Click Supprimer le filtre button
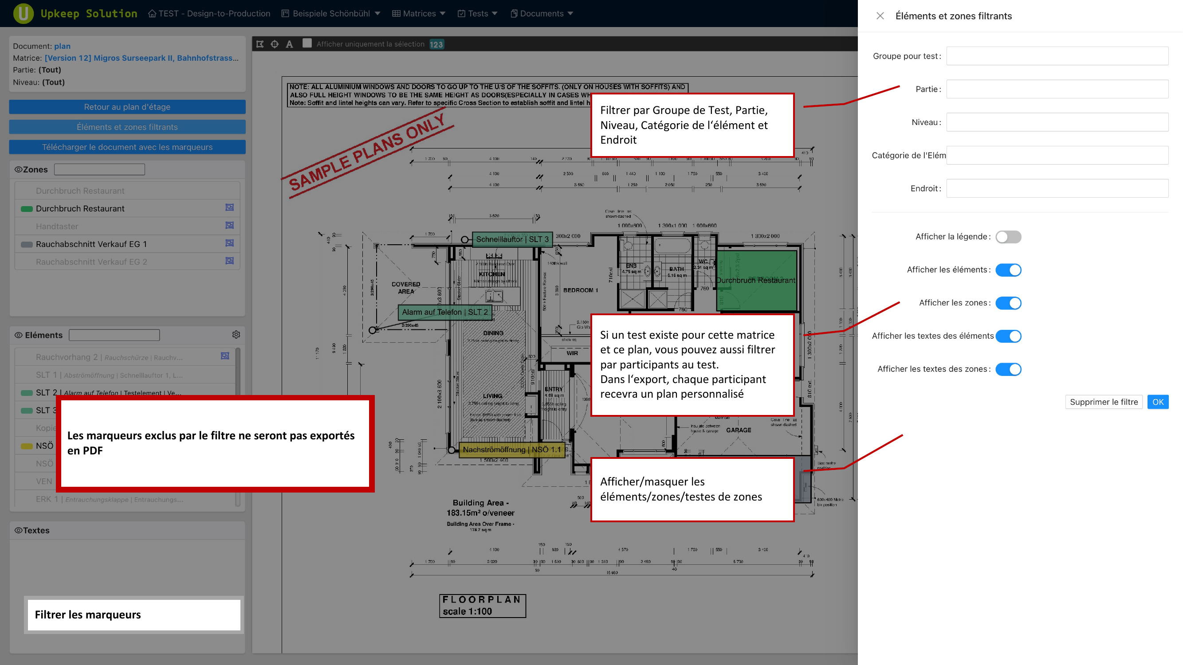The height and width of the screenshot is (665, 1183). 1103,402
